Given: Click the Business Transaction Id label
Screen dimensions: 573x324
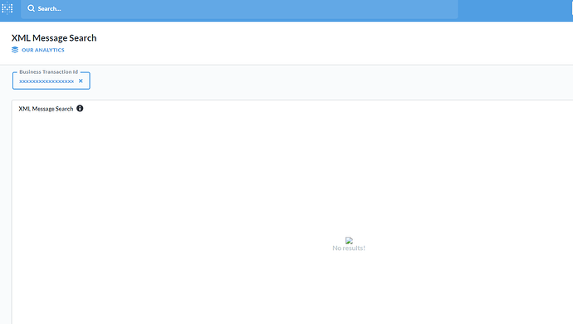Looking at the screenshot, I should point(49,72).
